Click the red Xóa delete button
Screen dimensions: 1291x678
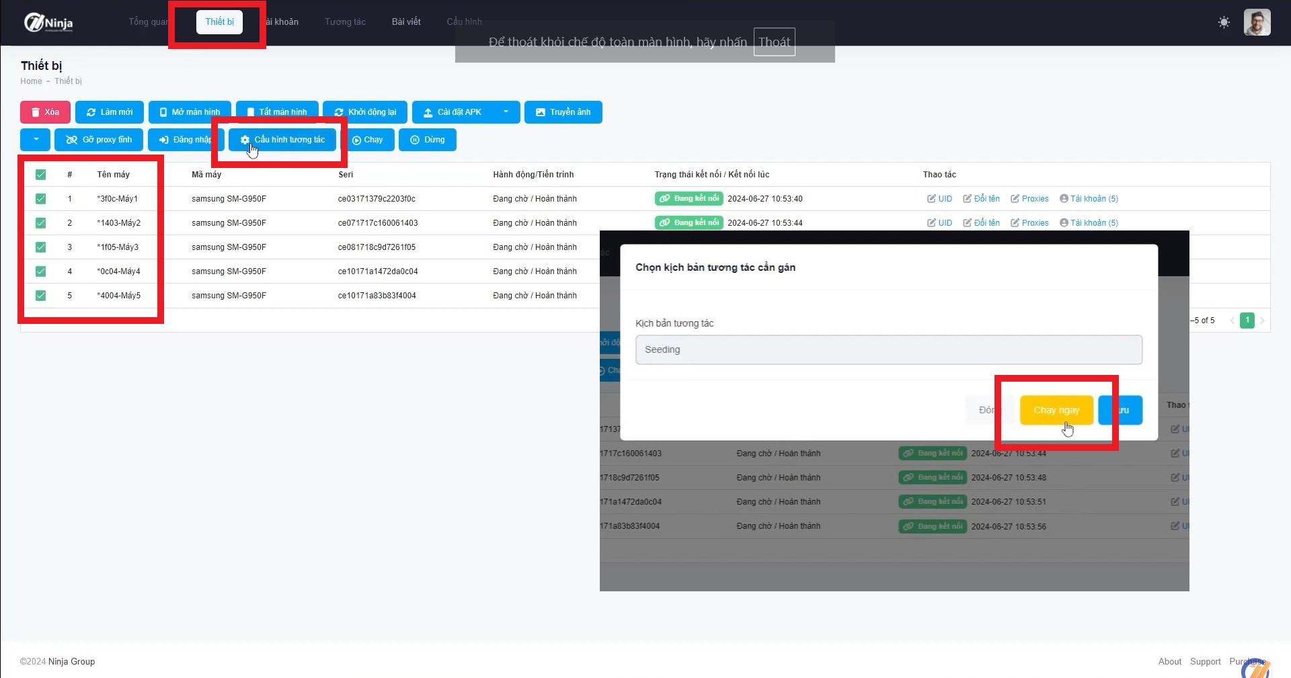pyautogui.click(x=45, y=112)
